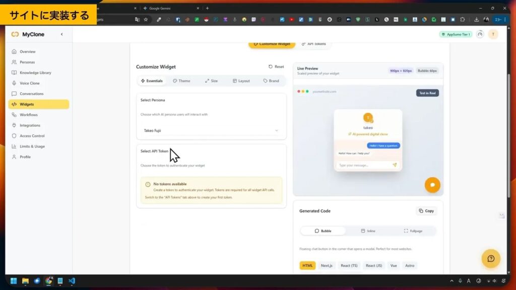The height and width of the screenshot is (290, 516).
Task: Navigate to Workflows in the sidebar
Action: tap(30, 114)
